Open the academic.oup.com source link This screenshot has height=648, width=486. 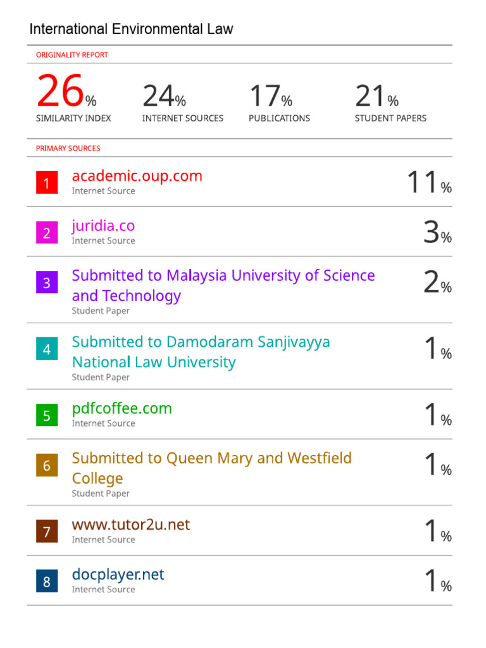[x=137, y=176]
